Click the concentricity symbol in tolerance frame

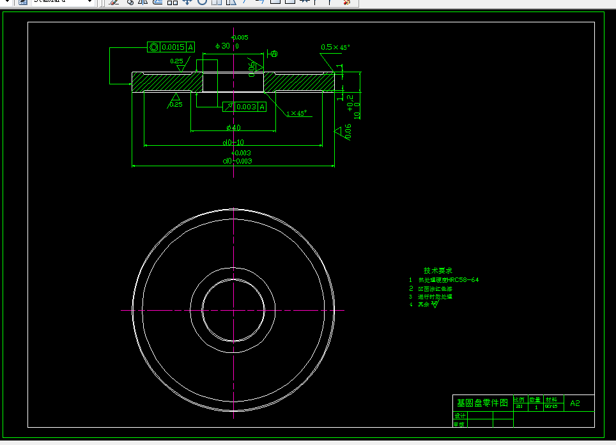pyautogui.click(x=154, y=47)
